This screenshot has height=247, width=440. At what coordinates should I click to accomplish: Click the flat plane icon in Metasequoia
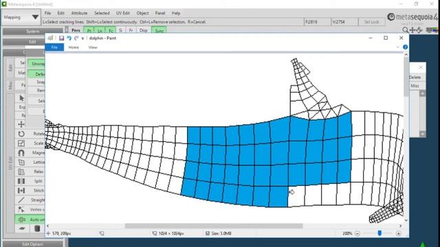22,228
